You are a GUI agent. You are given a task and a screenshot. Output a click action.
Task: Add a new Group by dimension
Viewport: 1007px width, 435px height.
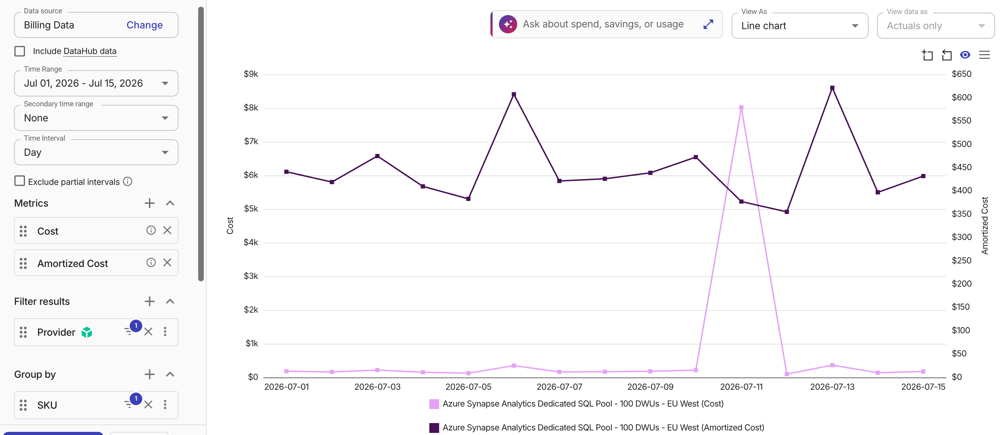[149, 375]
